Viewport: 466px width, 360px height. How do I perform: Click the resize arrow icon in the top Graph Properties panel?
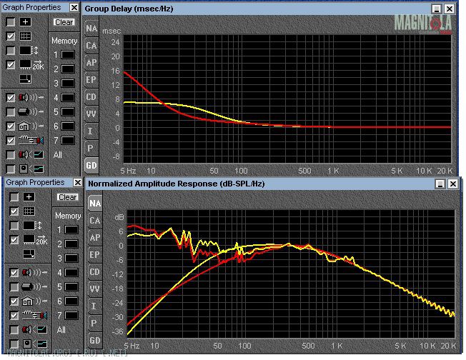[26, 79]
